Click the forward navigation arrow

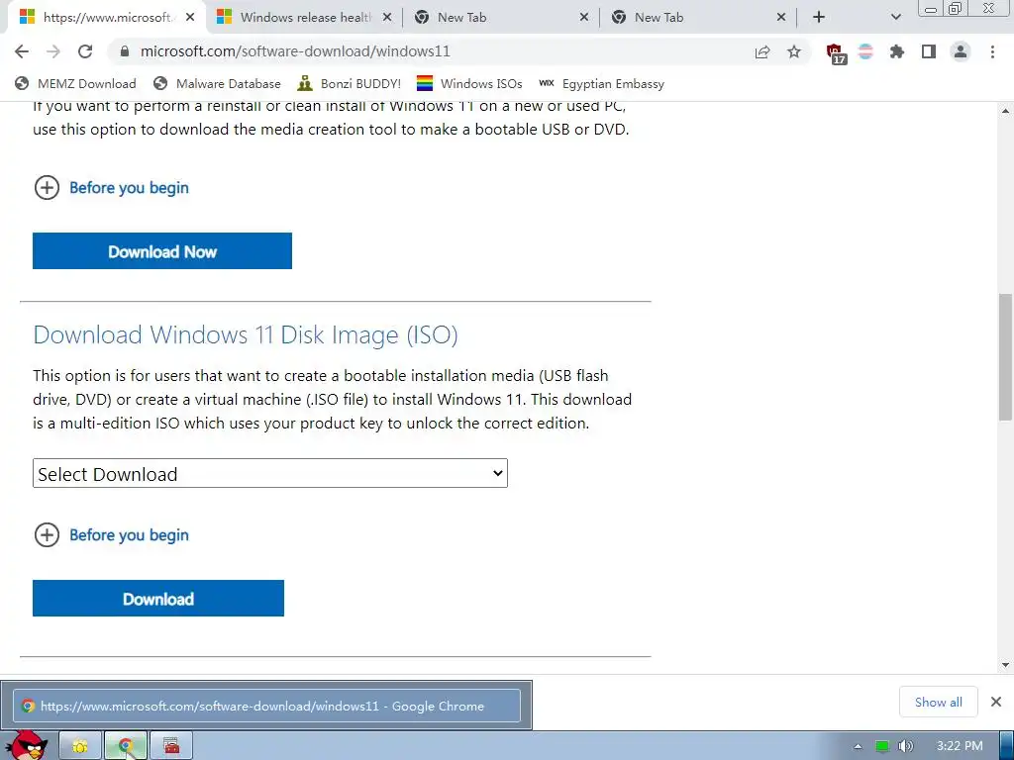[x=53, y=51]
